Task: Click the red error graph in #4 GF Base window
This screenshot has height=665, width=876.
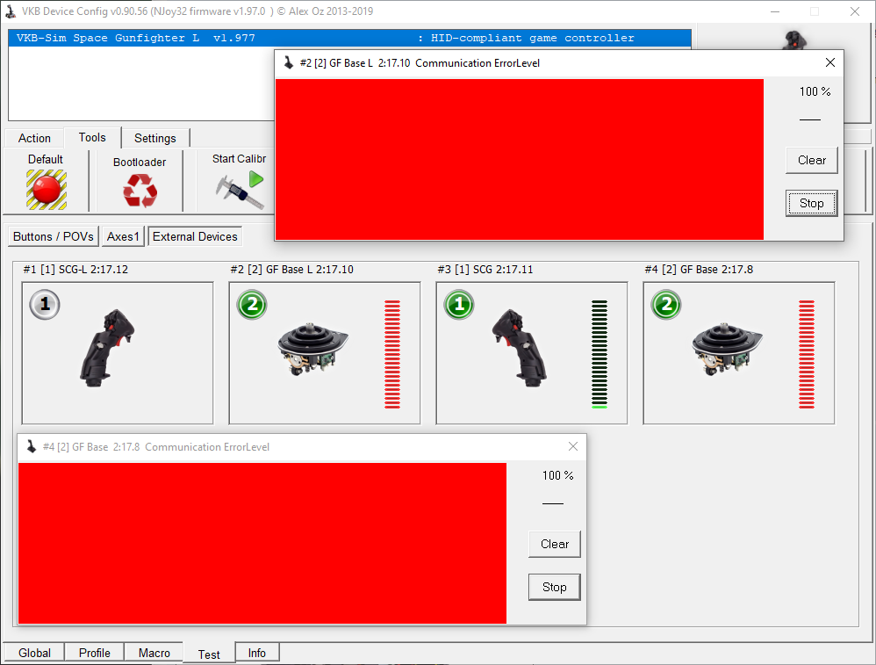Action: 262,543
